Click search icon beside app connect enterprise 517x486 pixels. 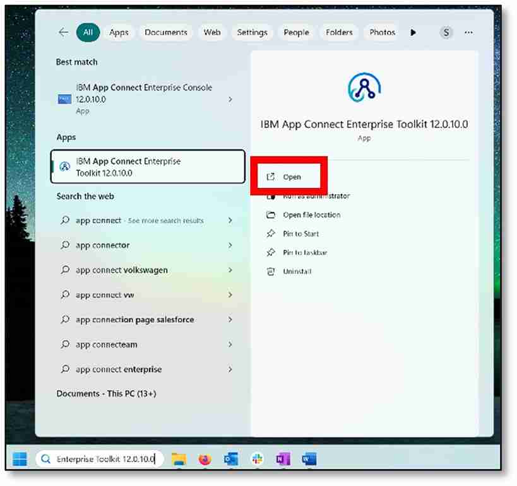pyautogui.click(x=65, y=369)
